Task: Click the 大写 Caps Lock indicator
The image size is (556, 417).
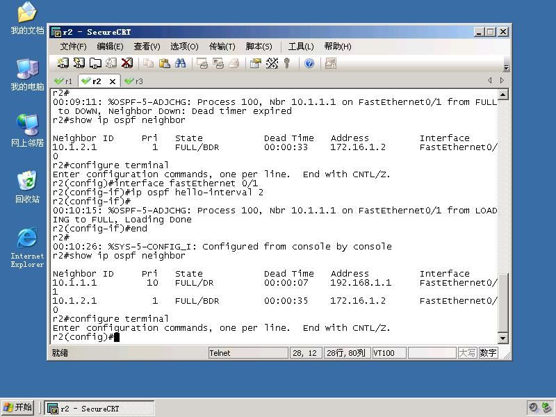Action: click(467, 353)
